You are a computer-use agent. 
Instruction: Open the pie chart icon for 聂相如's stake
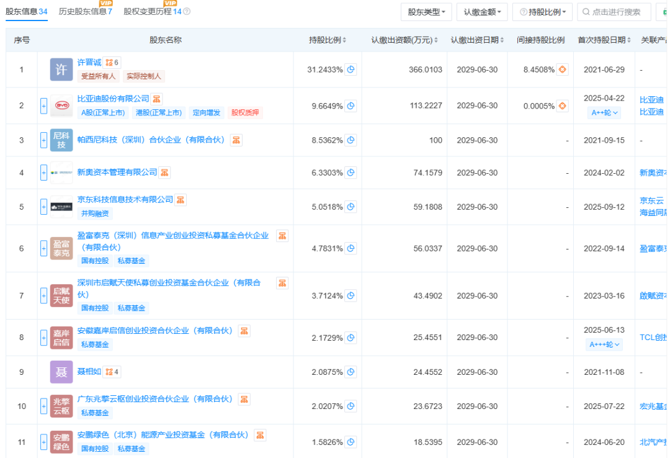[351, 372]
